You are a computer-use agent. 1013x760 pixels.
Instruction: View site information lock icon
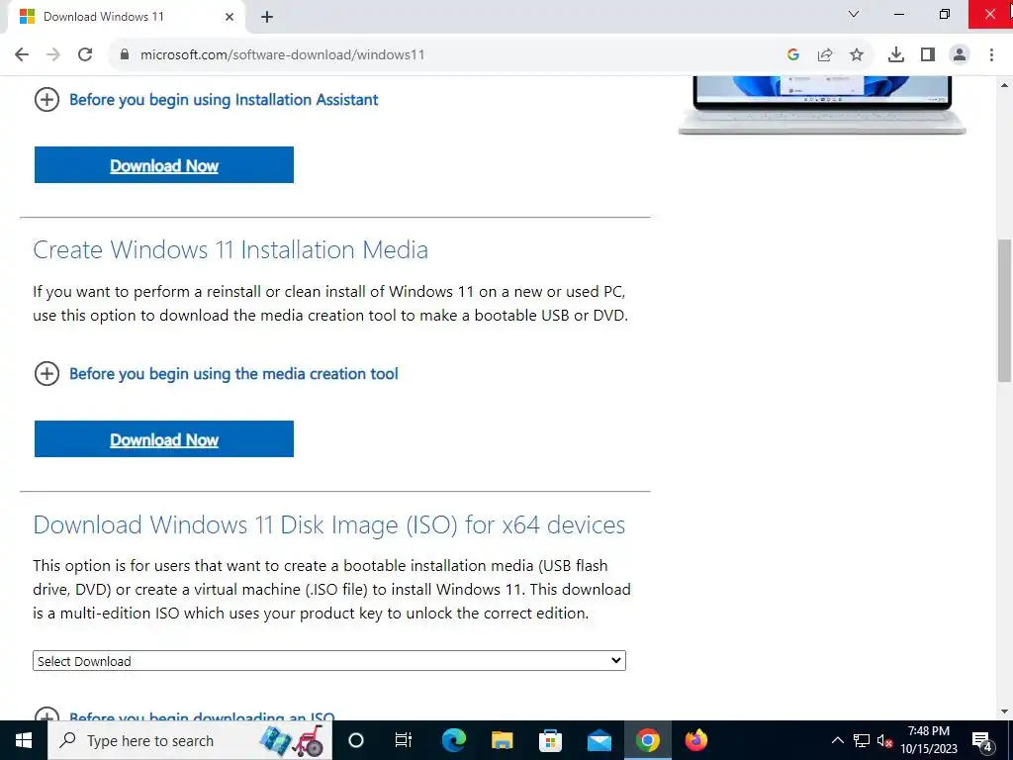[125, 55]
